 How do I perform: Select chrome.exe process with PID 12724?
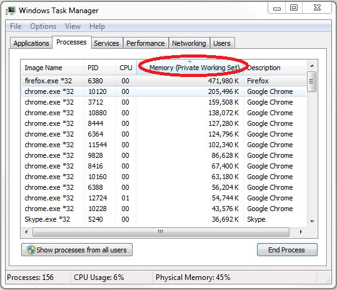[164, 198]
